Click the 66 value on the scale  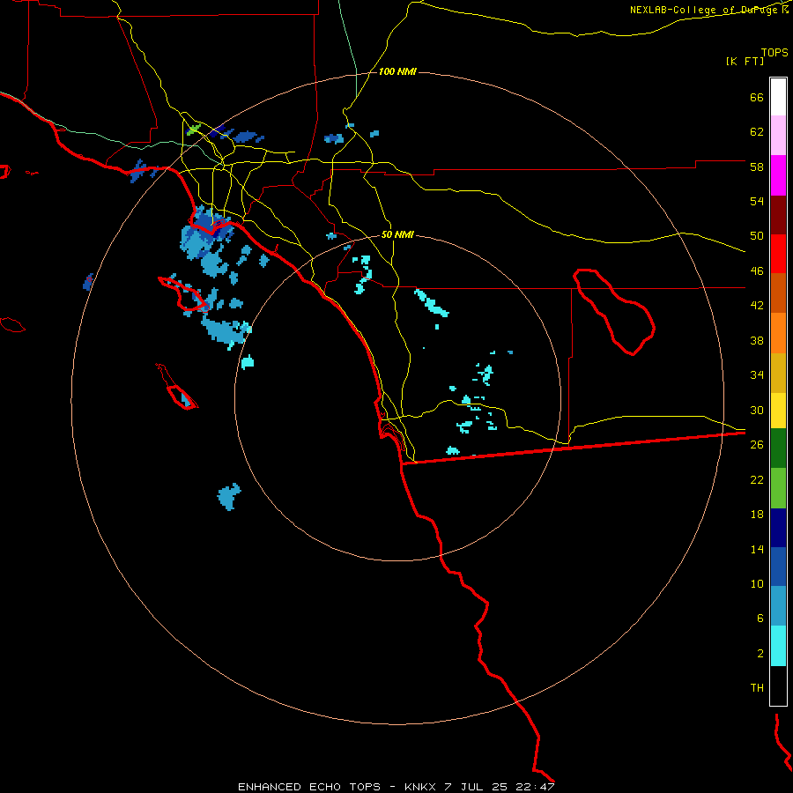757,97
